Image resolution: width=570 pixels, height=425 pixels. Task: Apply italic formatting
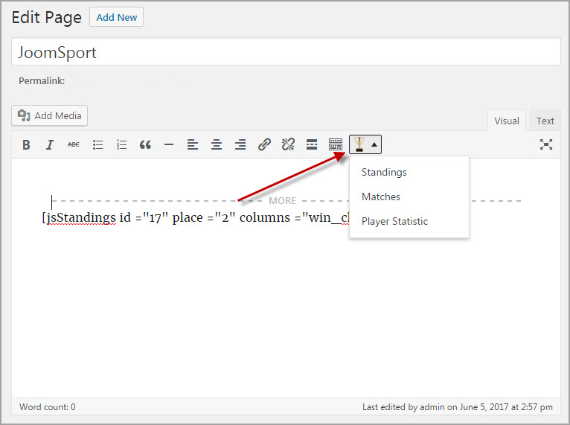(50, 144)
